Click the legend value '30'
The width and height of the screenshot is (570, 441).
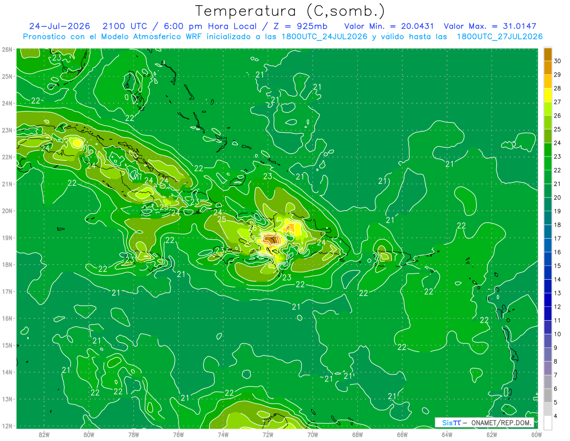pyautogui.click(x=557, y=61)
